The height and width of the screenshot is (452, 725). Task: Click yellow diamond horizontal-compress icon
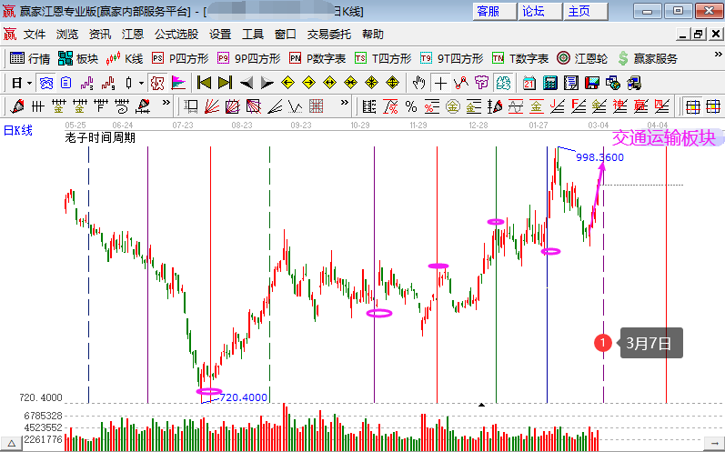click(350, 83)
